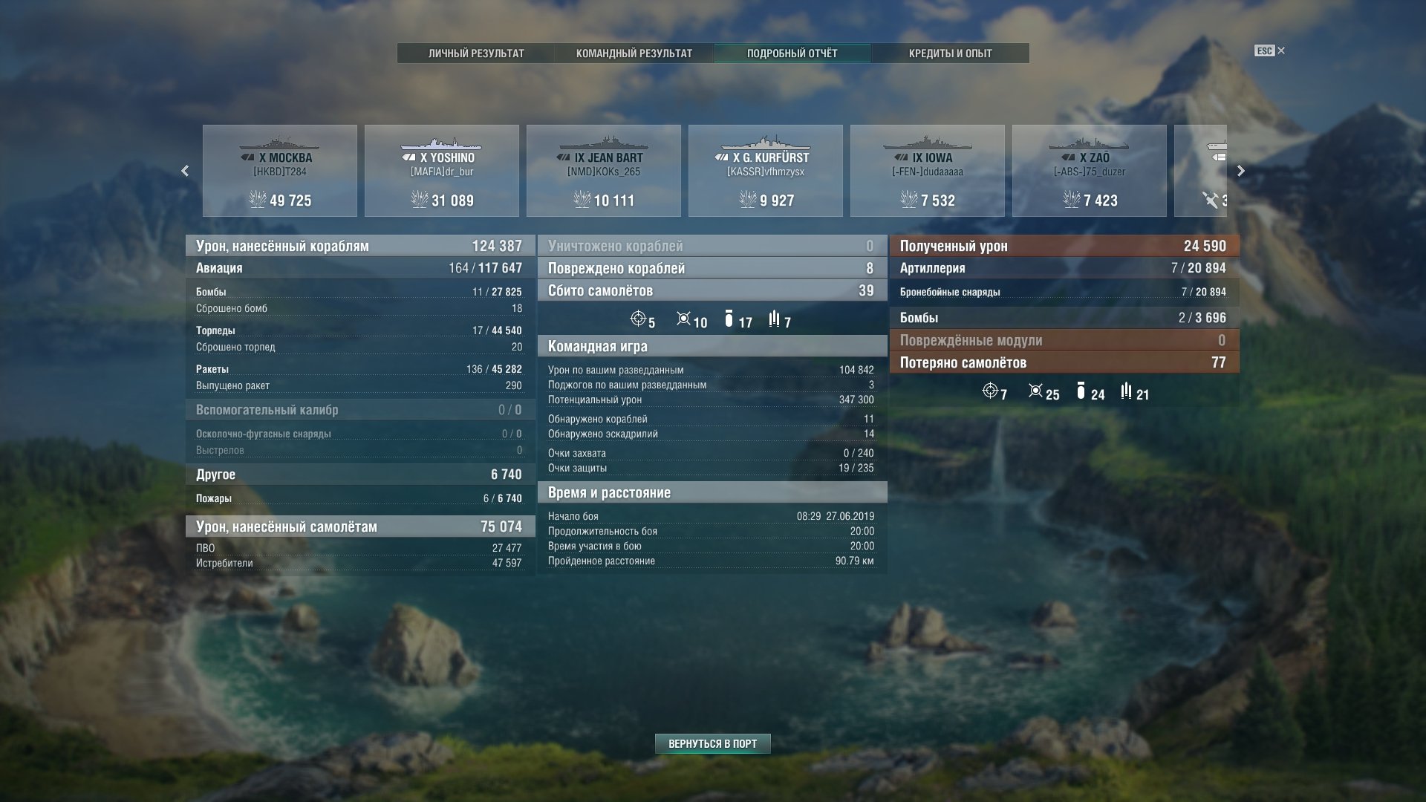Select the X G. Kurfürst ship card
The height and width of the screenshot is (802, 1426).
(766, 171)
